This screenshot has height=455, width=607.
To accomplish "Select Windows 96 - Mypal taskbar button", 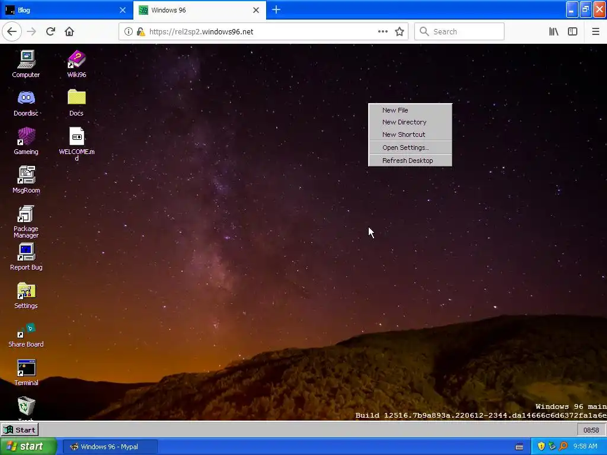I will click(x=110, y=447).
